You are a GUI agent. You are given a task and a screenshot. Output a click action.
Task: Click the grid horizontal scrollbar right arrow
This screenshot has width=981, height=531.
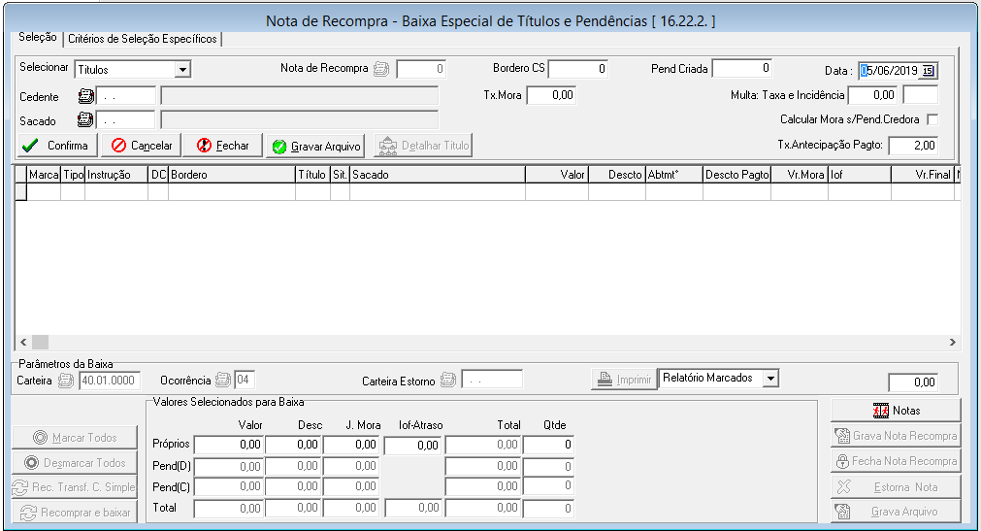click(952, 343)
